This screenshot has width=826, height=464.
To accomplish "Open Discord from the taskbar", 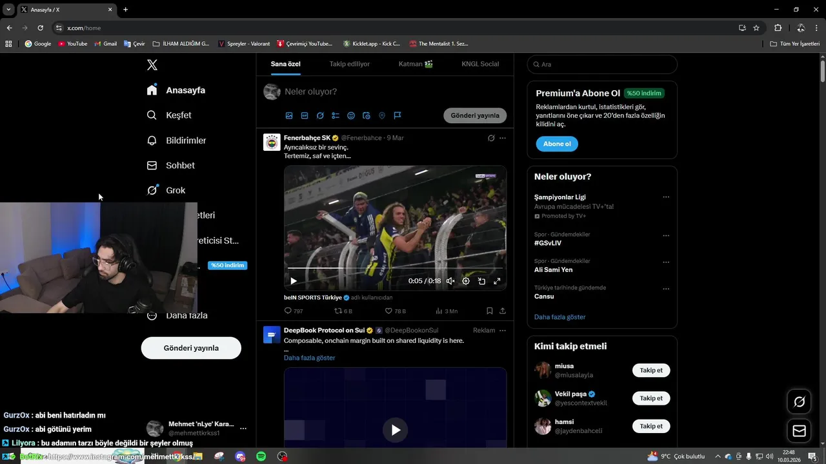I will tap(240, 456).
